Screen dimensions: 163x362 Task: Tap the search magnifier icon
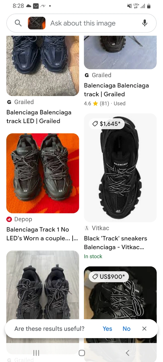pyautogui.click(x=18, y=23)
